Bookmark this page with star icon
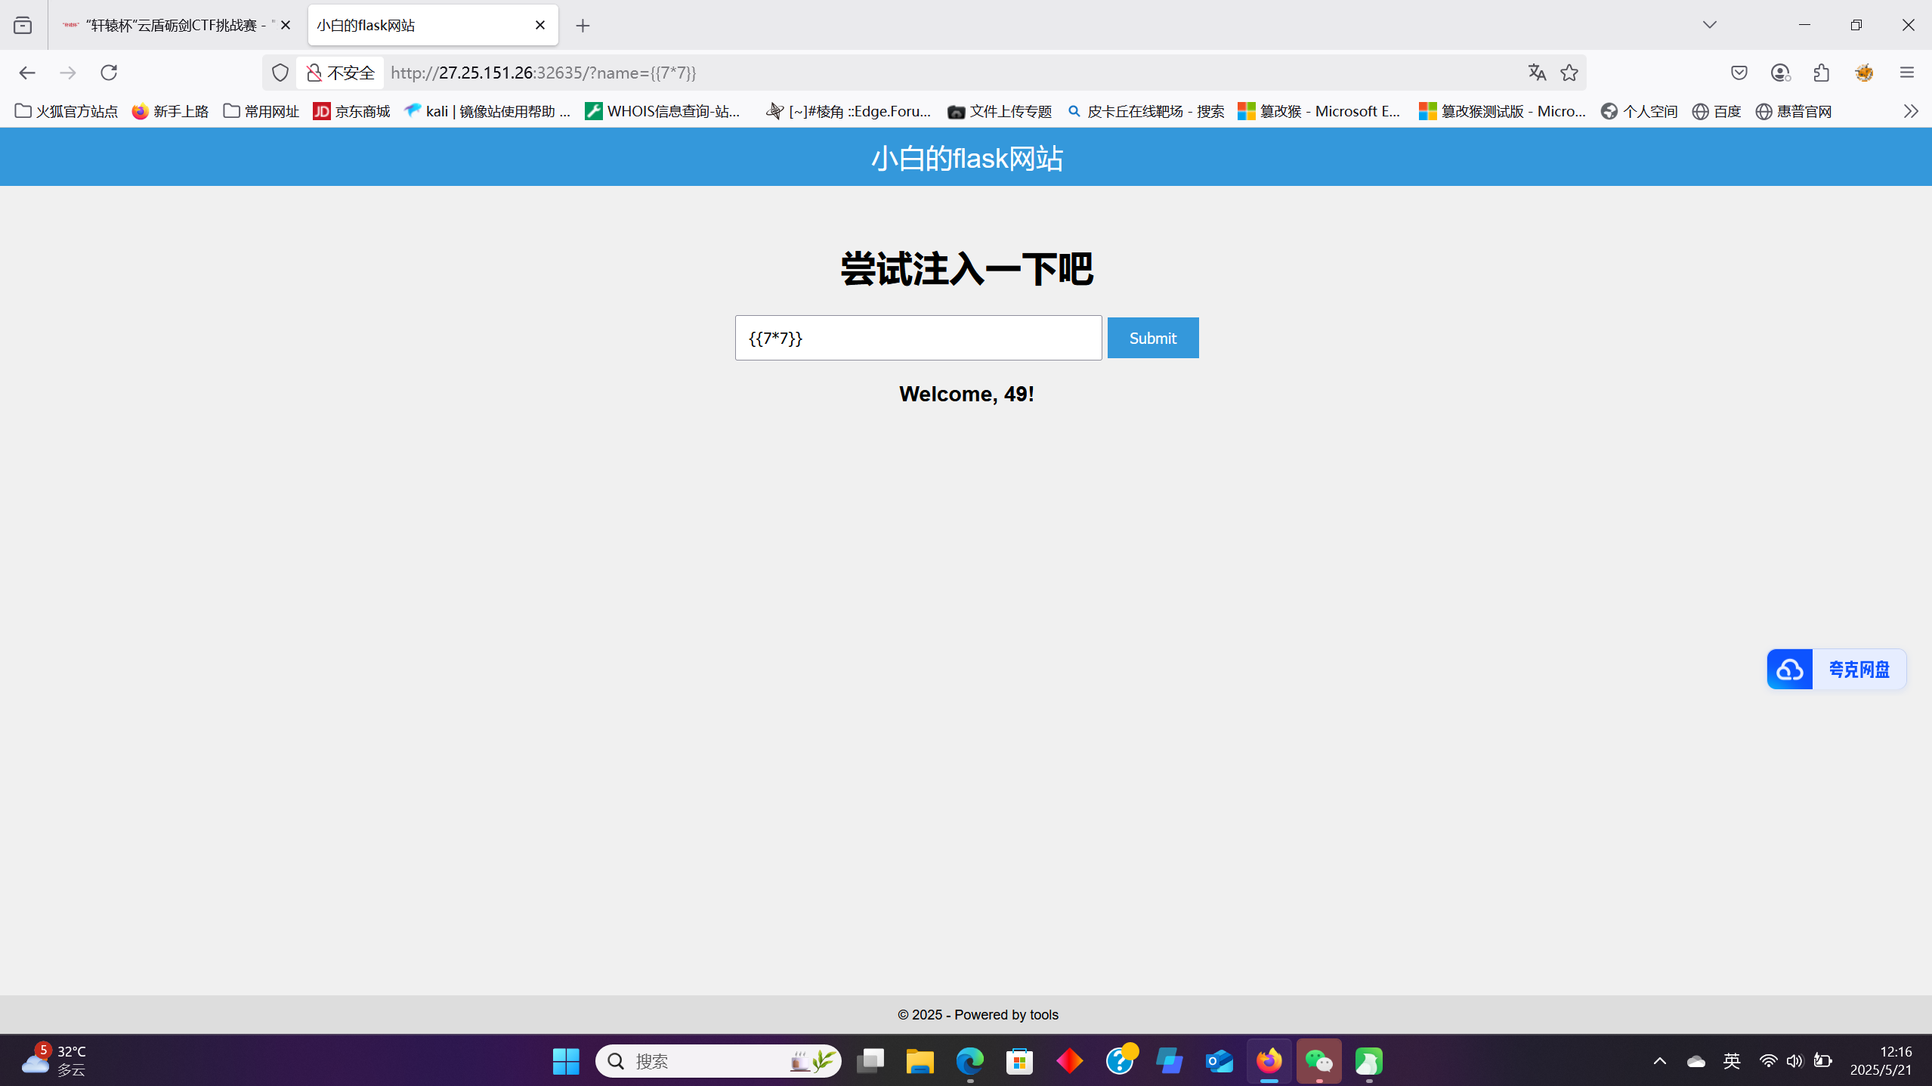 click(x=1569, y=73)
